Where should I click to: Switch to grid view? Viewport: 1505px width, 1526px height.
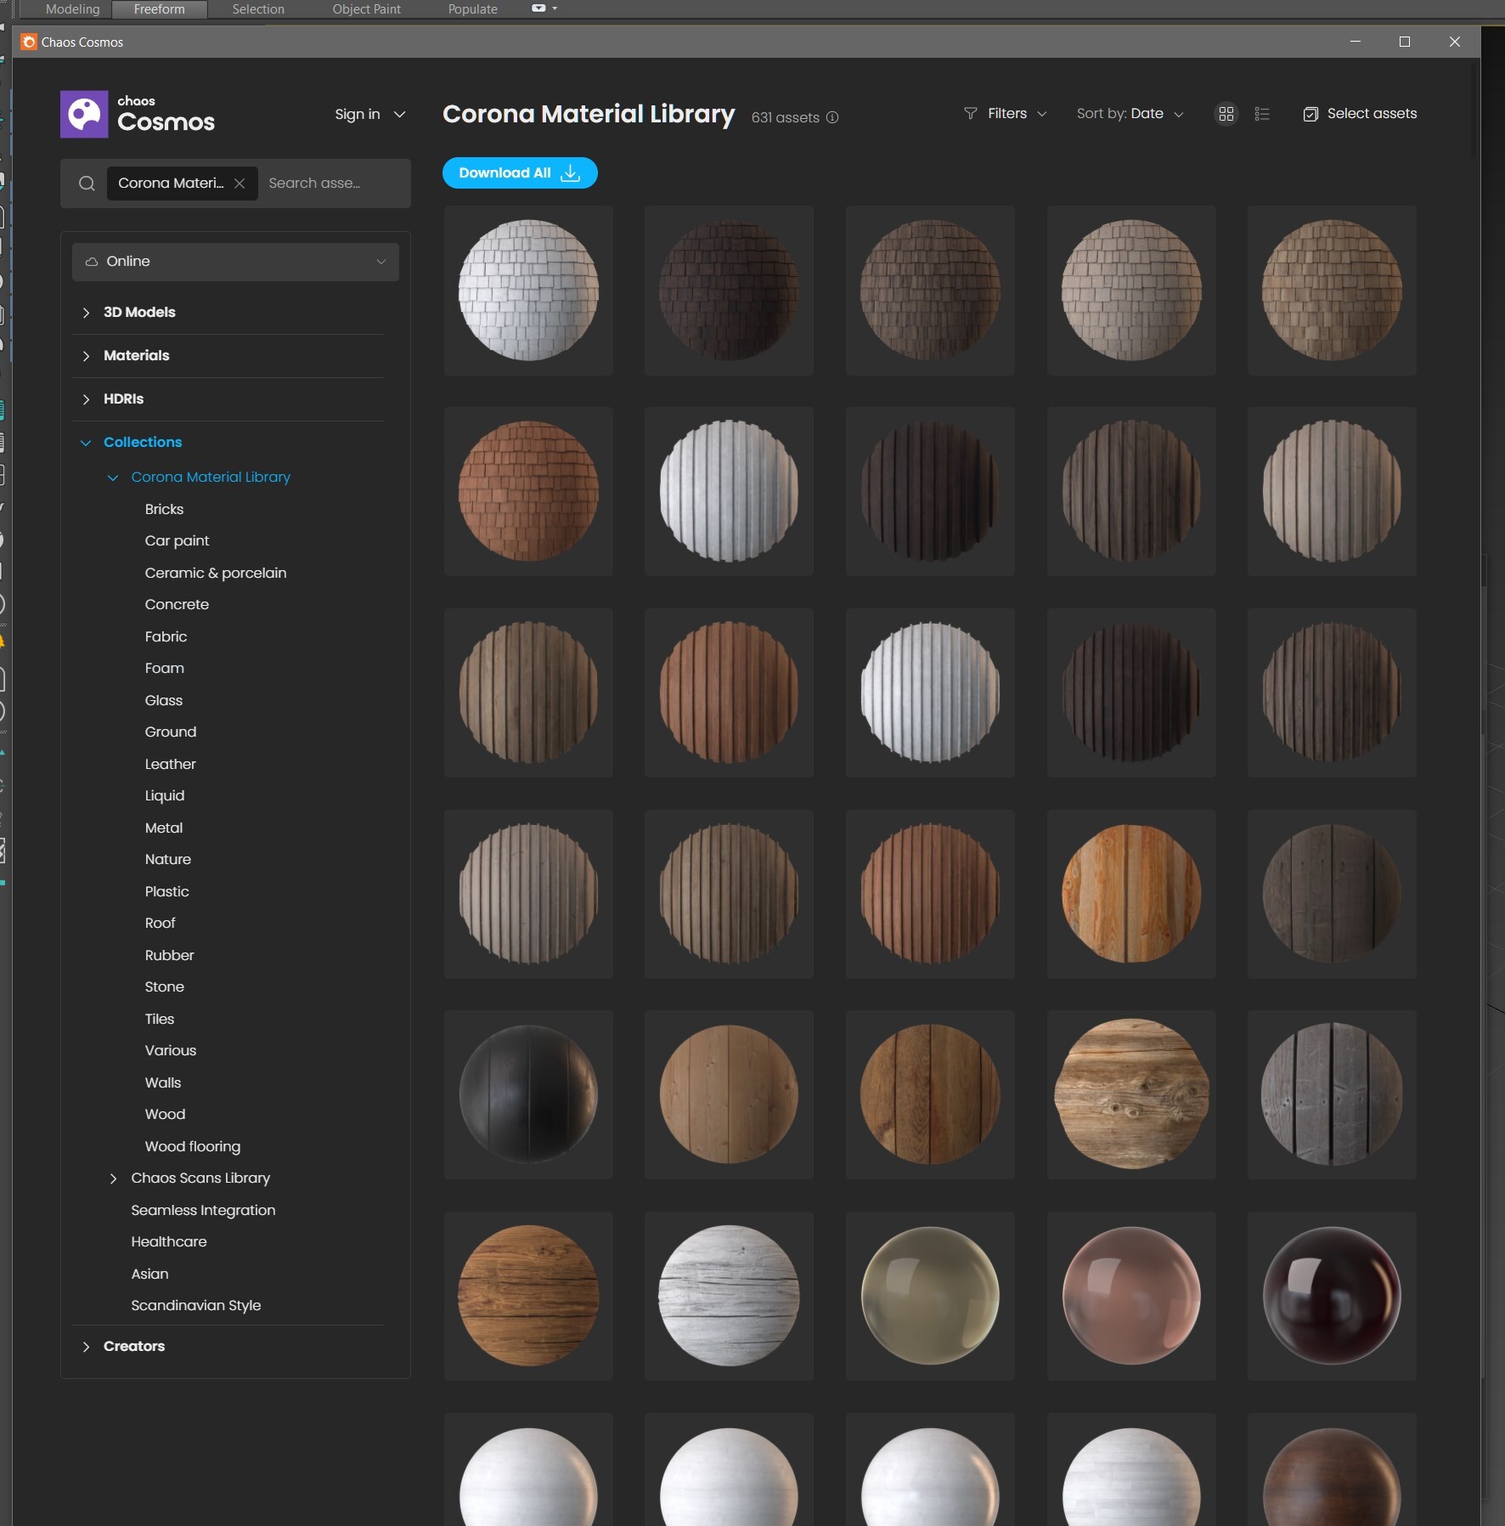[1226, 114]
